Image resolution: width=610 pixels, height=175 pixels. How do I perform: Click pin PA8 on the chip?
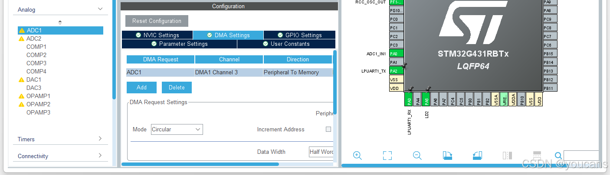550,10
